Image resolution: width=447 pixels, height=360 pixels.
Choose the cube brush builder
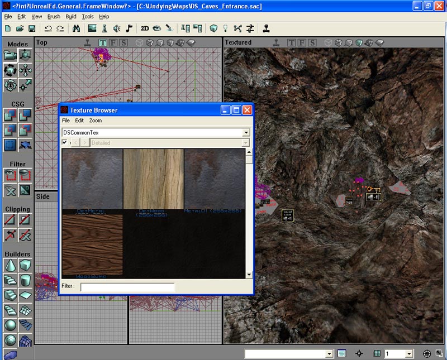point(25,265)
